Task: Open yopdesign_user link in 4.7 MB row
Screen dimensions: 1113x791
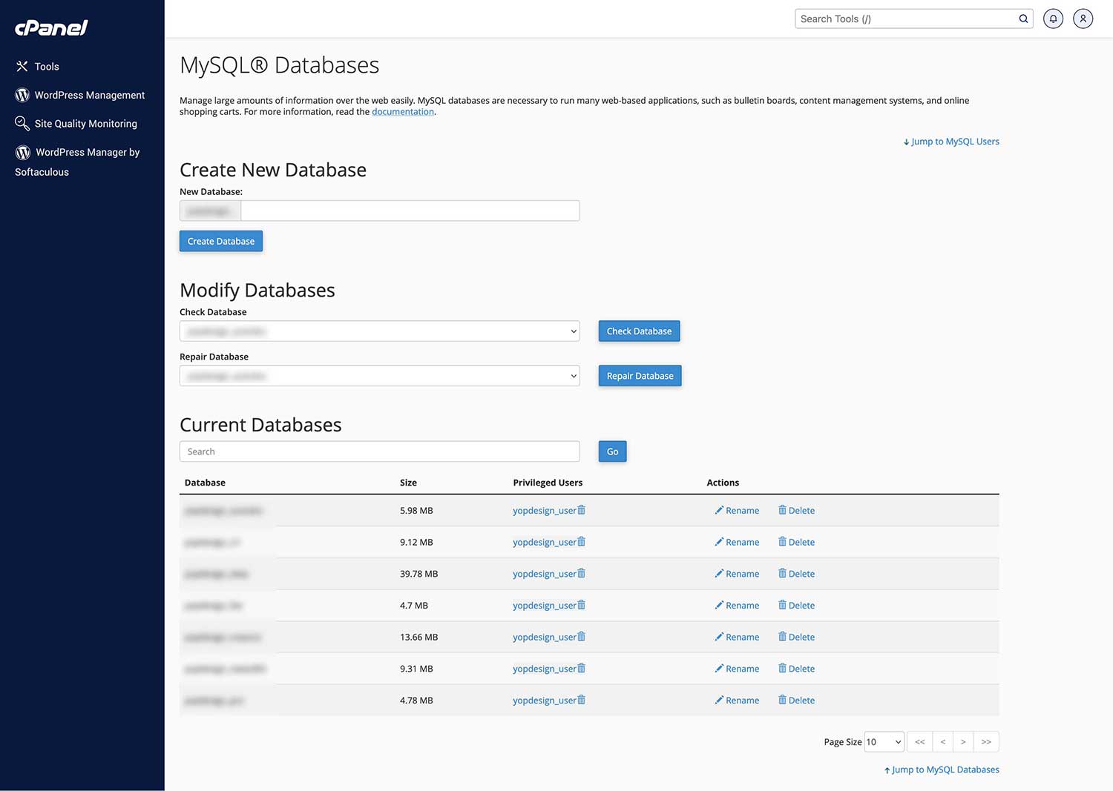Action: (545, 606)
